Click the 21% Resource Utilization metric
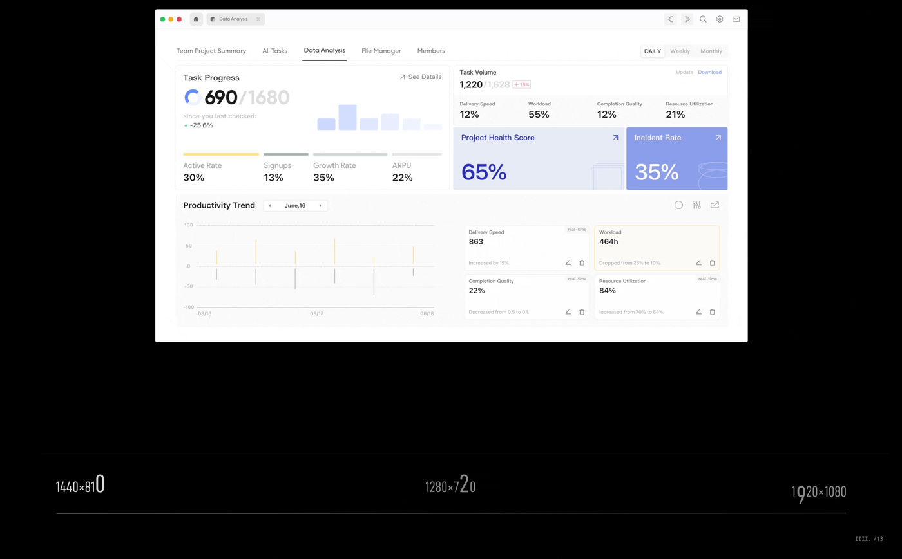 coord(675,115)
